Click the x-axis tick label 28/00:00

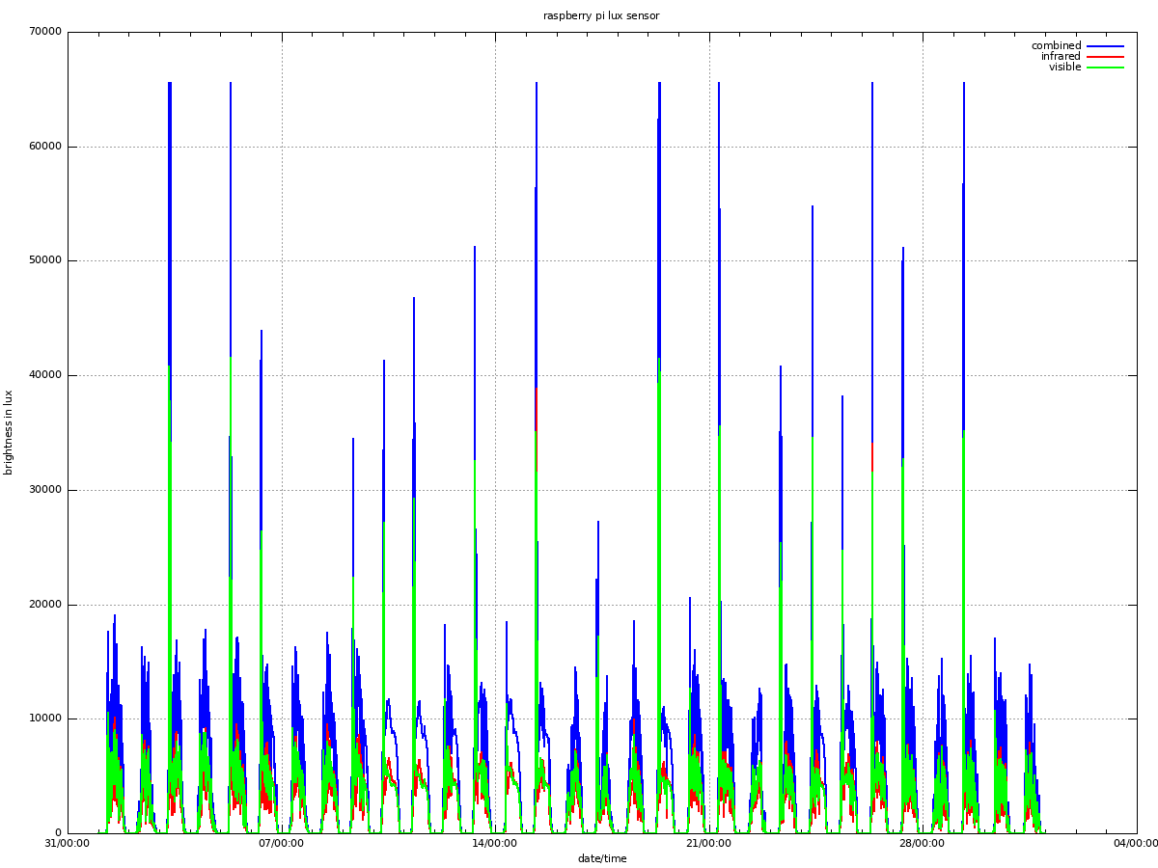[x=923, y=844]
